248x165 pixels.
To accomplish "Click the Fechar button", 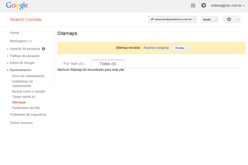I will tap(180, 48).
